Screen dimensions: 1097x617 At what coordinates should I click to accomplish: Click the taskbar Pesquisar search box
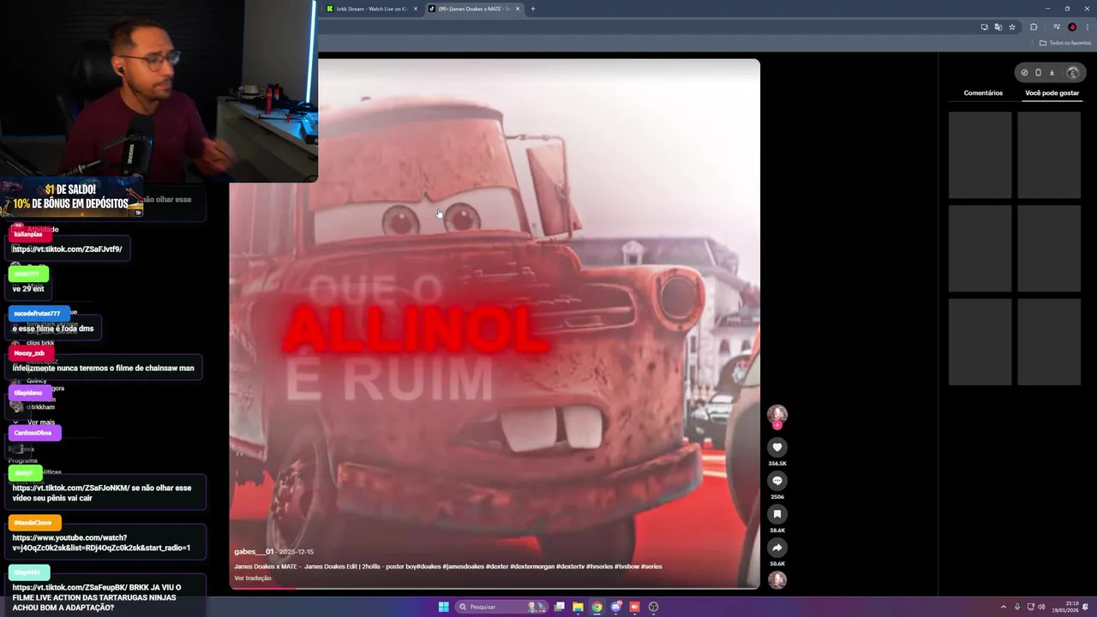[501, 607]
